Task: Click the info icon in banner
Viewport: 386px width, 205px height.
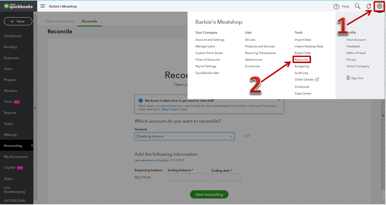Action: click(141, 100)
